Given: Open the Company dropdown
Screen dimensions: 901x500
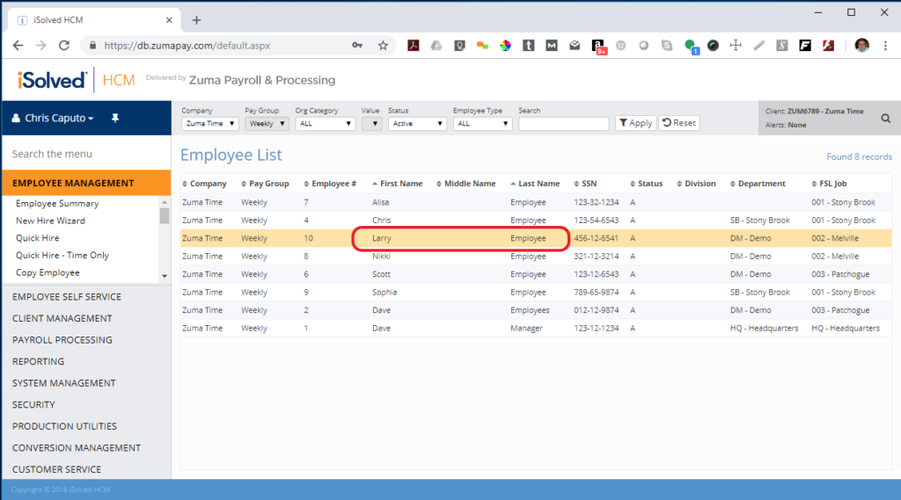Looking at the screenshot, I should [209, 124].
